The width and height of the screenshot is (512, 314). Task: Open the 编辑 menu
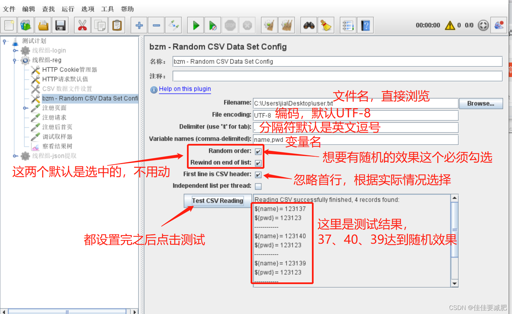click(29, 9)
